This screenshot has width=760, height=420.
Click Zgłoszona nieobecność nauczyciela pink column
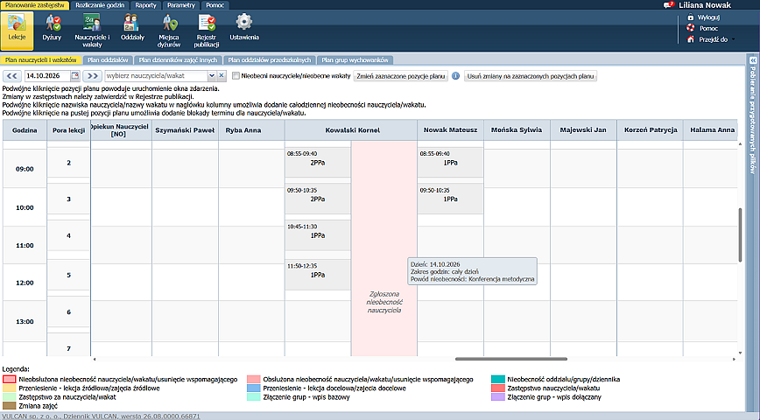coord(384,248)
